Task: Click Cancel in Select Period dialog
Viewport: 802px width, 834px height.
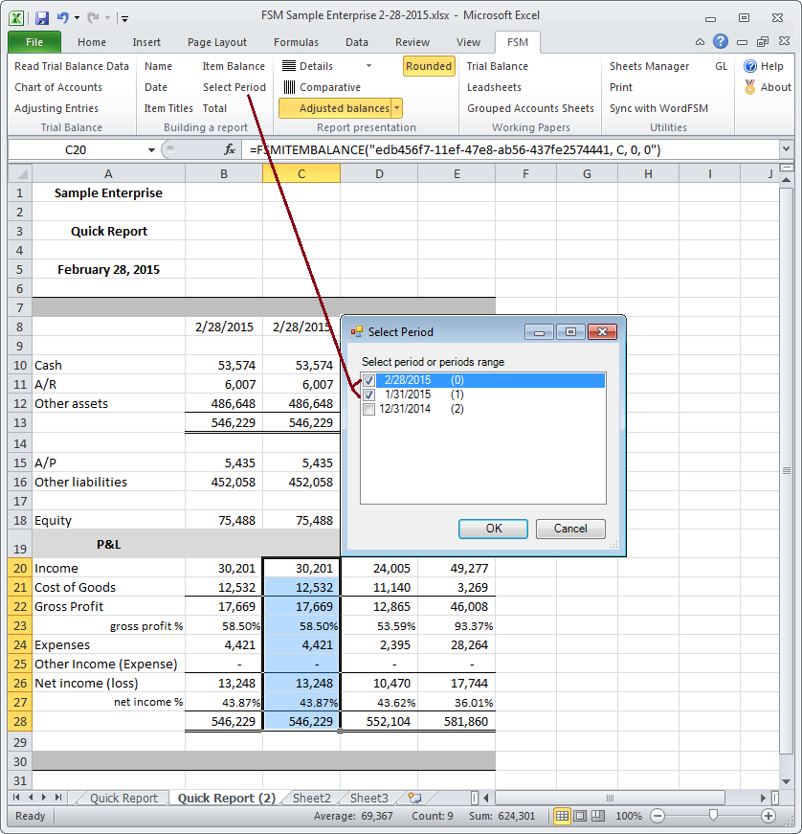Action: [x=570, y=529]
